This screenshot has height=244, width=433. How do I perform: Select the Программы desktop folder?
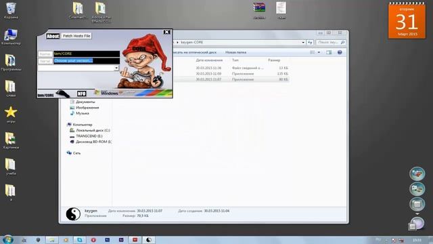pyautogui.click(x=11, y=63)
